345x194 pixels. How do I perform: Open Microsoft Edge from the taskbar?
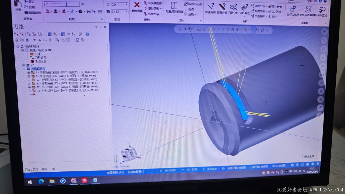pos(41,182)
